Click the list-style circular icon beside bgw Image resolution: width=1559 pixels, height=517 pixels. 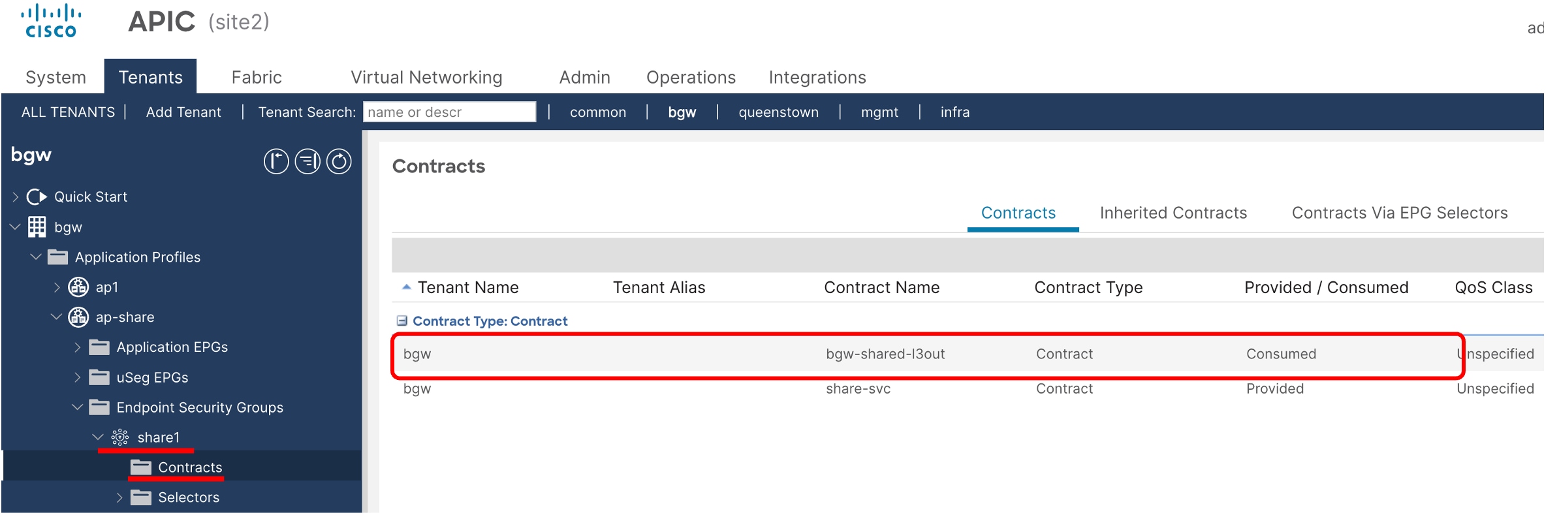pyautogui.click(x=307, y=161)
